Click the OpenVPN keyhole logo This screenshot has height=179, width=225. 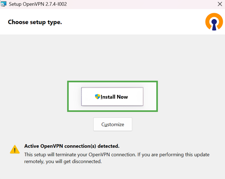click(214, 22)
